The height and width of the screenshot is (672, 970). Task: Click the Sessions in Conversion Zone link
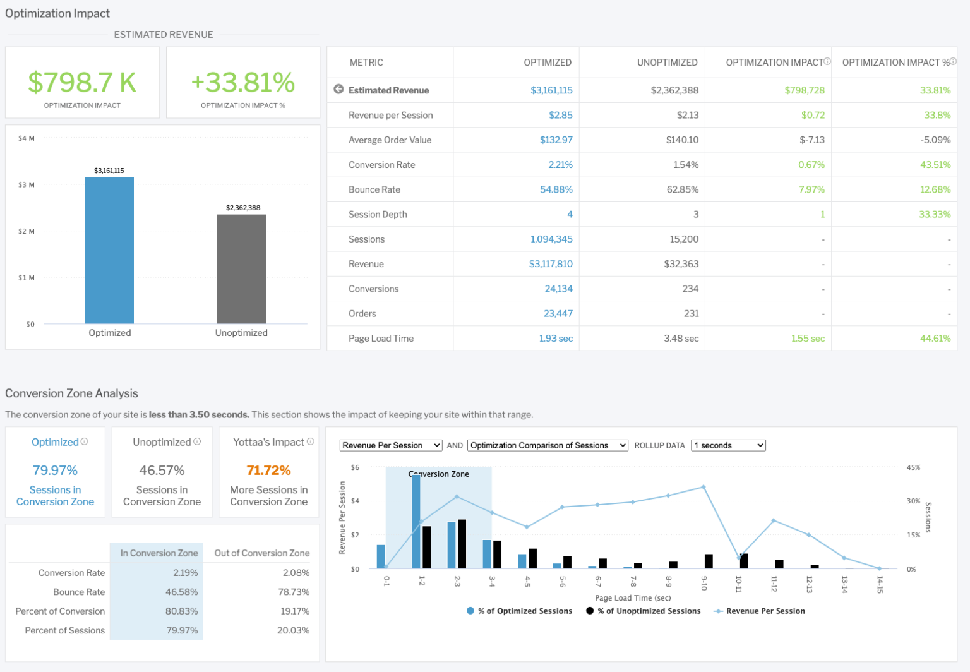55,496
